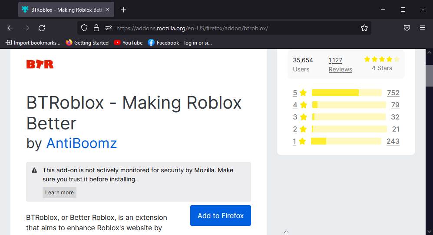Click the 1-star rating bar
The width and height of the screenshot is (433, 235).
coord(346,141)
